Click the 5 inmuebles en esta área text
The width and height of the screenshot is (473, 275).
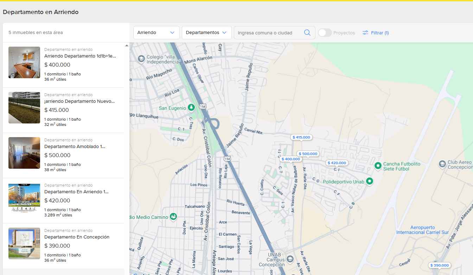point(36,33)
